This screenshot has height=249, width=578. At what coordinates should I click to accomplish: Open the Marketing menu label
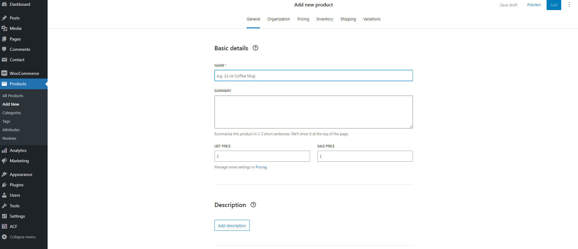click(19, 161)
